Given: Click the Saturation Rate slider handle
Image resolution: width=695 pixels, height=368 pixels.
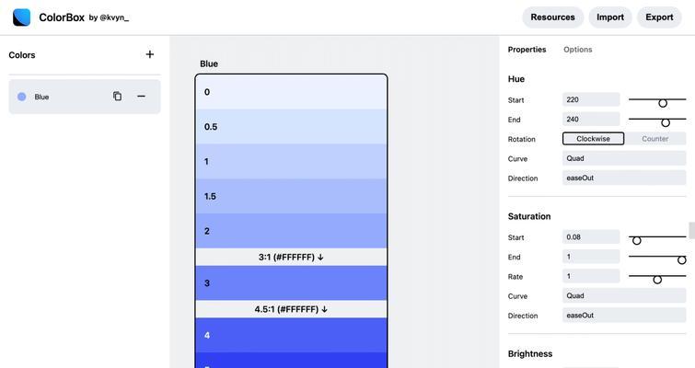Looking at the screenshot, I should [x=657, y=280].
